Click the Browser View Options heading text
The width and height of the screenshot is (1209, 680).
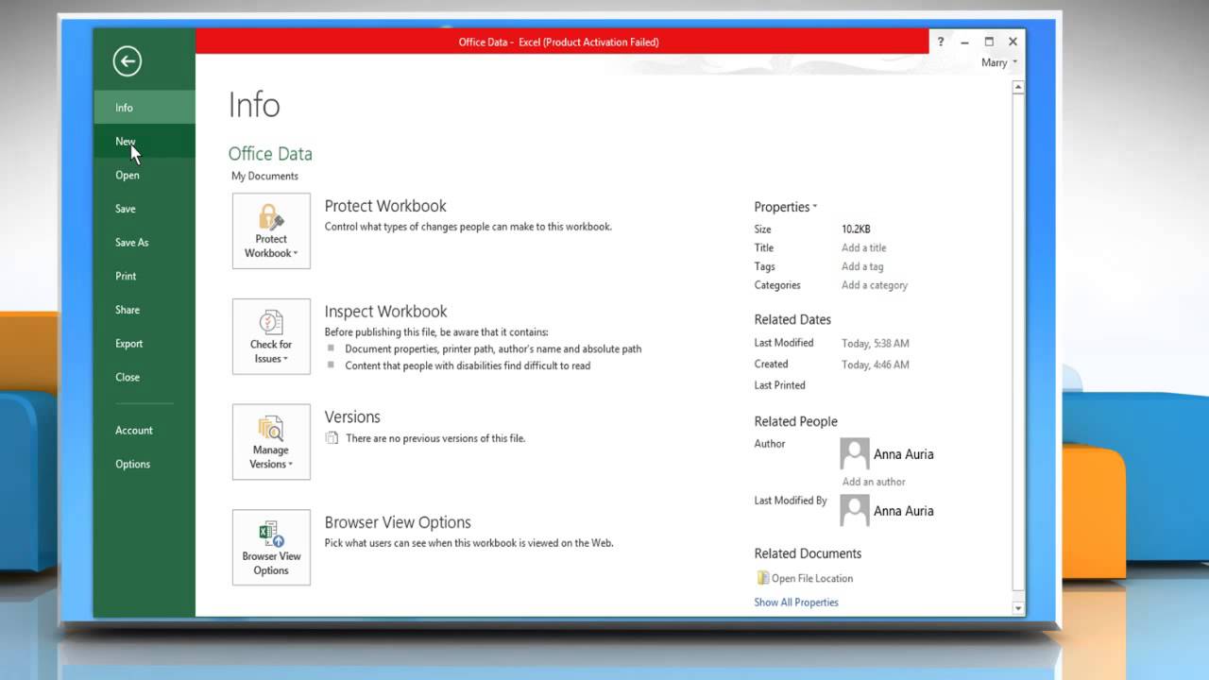coord(398,522)
